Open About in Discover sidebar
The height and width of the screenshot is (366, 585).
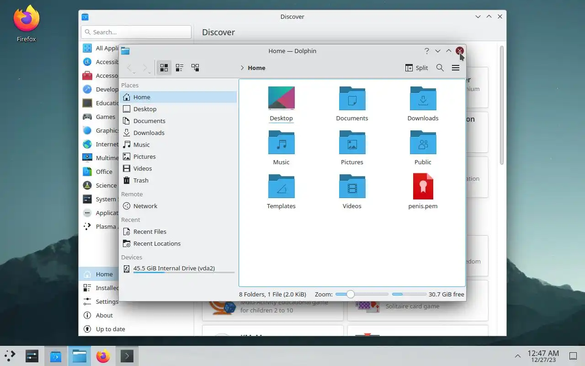pos(136,315)
